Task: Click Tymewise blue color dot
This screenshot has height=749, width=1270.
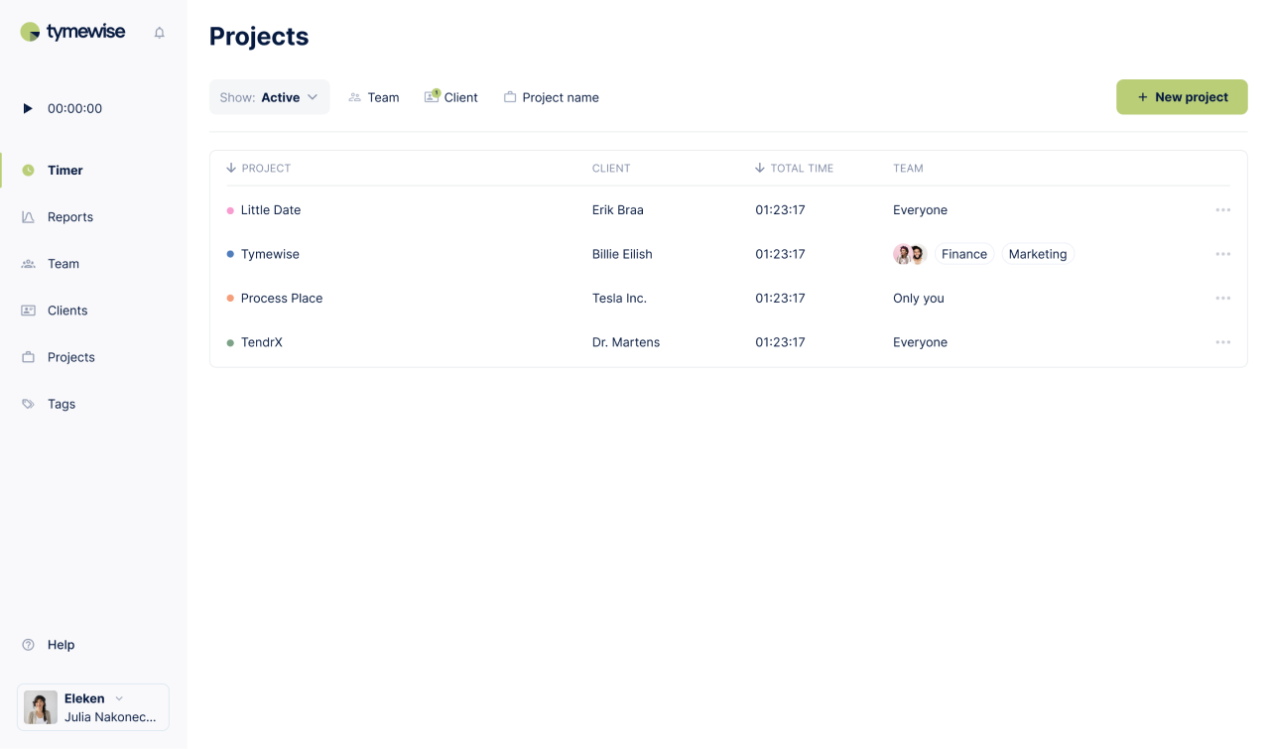Action: 230,254
